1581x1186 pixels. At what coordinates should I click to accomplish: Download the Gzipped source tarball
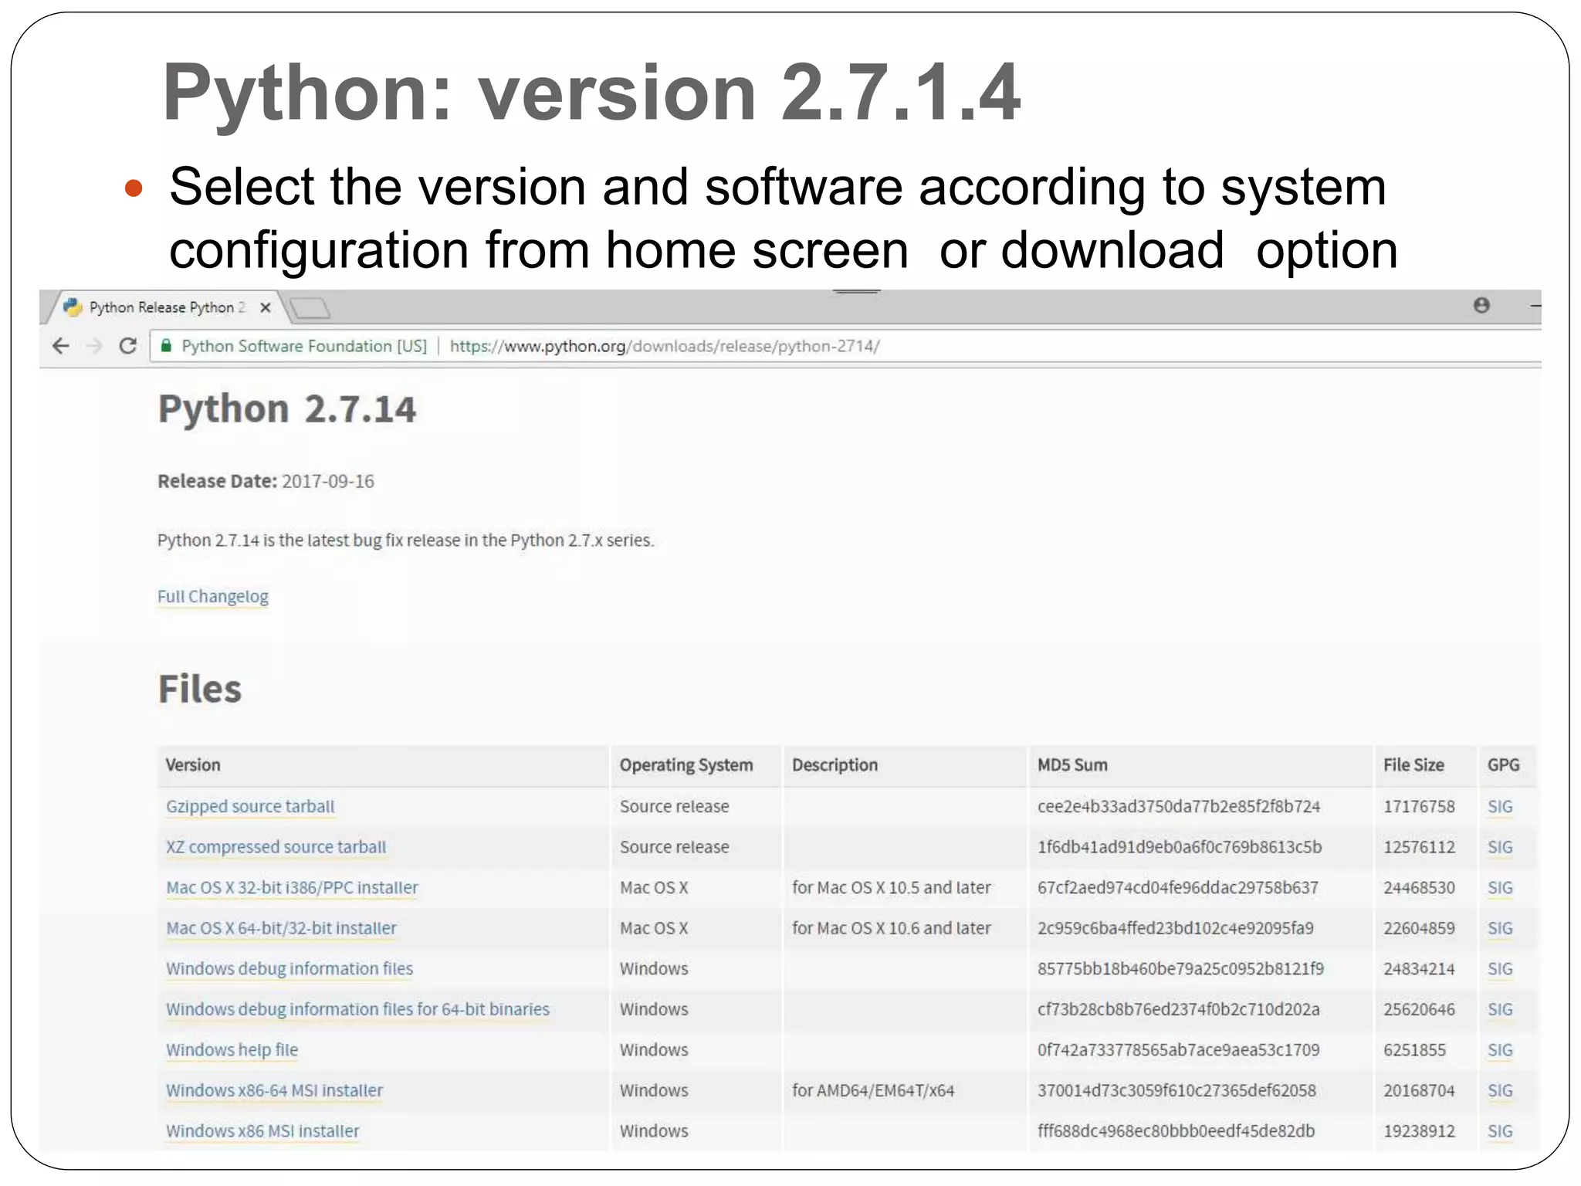click(x=250, y=806)
